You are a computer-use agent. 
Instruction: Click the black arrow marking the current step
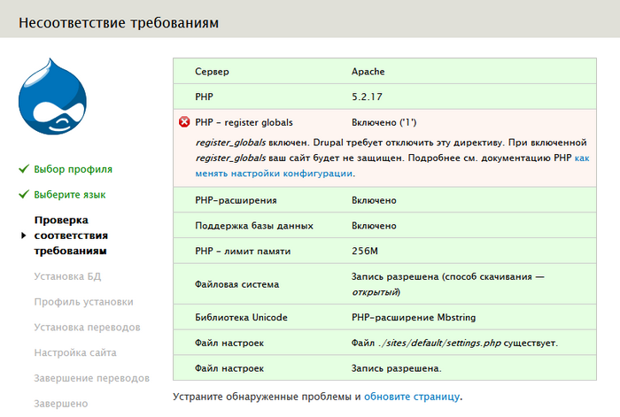(23, 236)
